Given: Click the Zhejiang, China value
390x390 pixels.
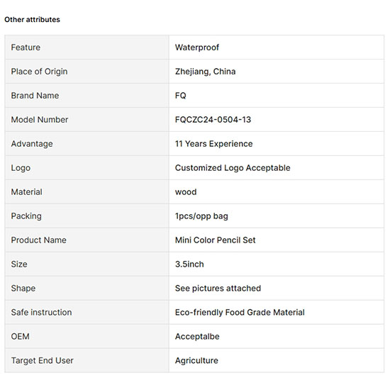Looking at the screenshot, I should point(205,72).
